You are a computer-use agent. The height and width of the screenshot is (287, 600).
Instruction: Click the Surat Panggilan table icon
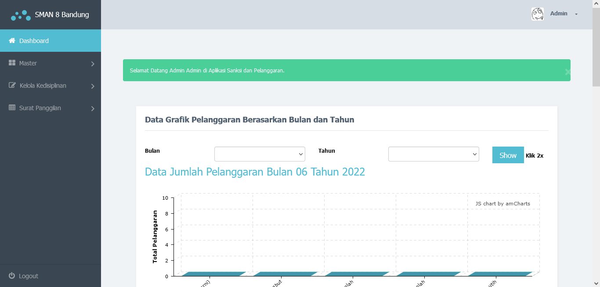(12, 108)
